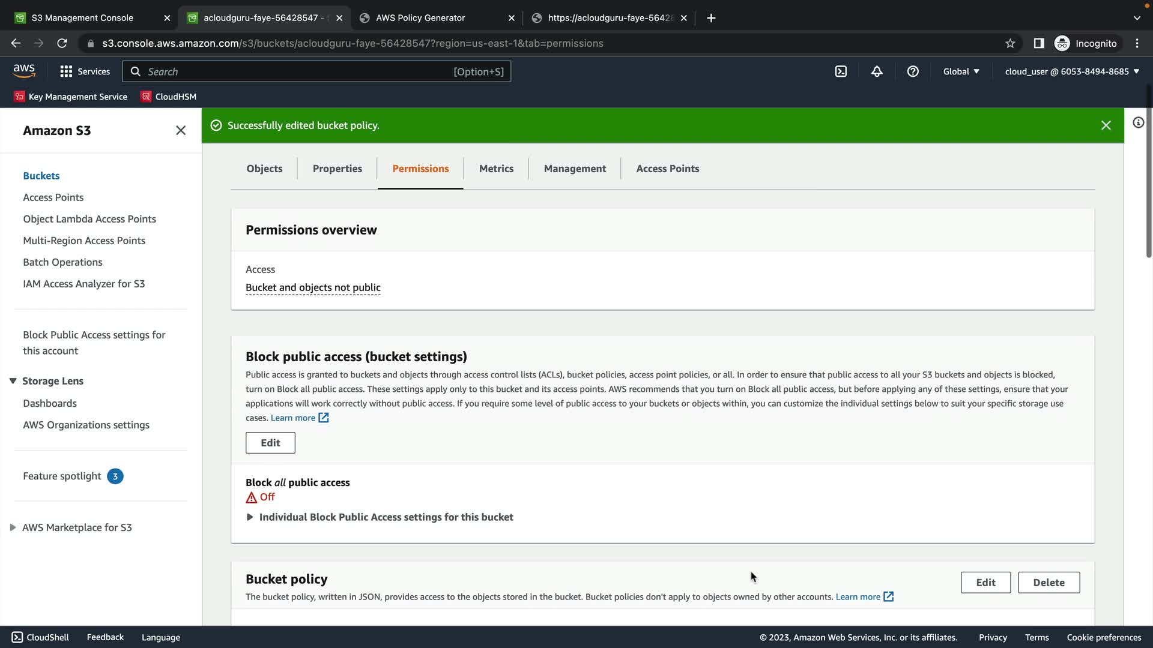
Task: Bookmark this page with the star icon
Action: [1010, 43]
